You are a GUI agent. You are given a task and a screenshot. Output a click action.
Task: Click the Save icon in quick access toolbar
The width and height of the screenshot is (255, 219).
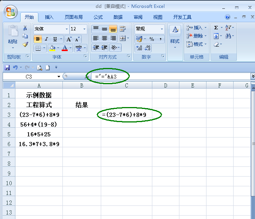pyautogui.click(x=7, y=68)
